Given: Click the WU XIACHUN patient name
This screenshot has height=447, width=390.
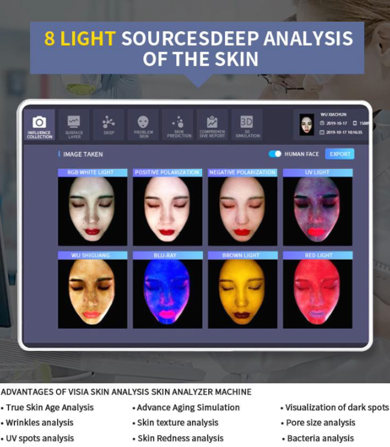Looking at the screenshot, I should coord(334,115).
